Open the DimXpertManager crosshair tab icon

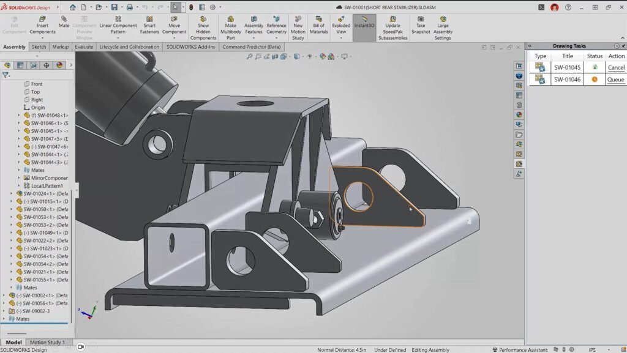47,65
